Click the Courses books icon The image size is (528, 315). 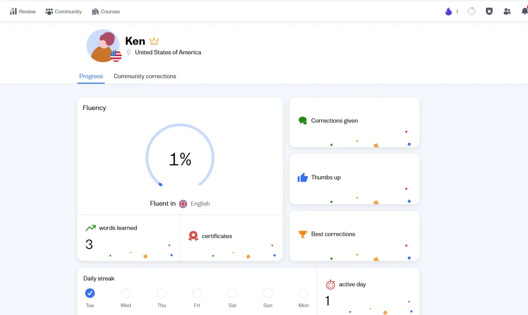[x=95, y=12]
